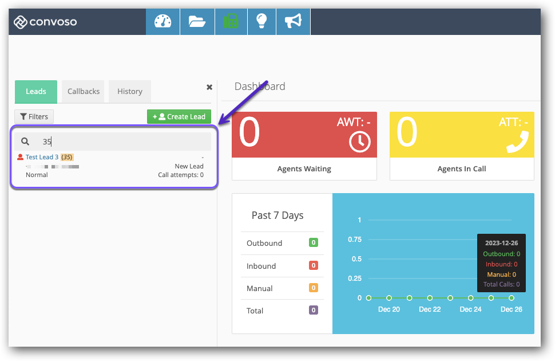Click the magnifier search icon in leads panel
The height and width of the screenshot is (361, 555).
click(x=25, y=142)
